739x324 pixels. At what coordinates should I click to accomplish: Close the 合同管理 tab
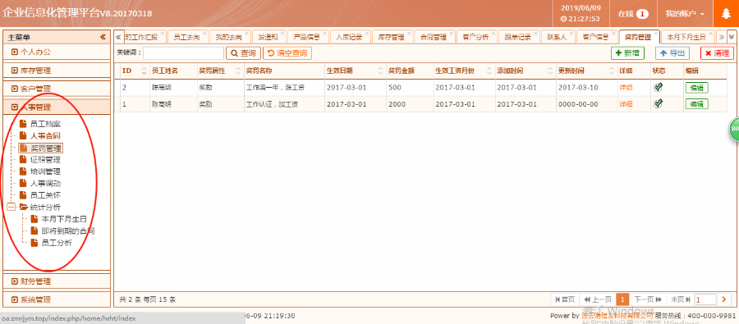pyautogui.click(x=451, y=34)
